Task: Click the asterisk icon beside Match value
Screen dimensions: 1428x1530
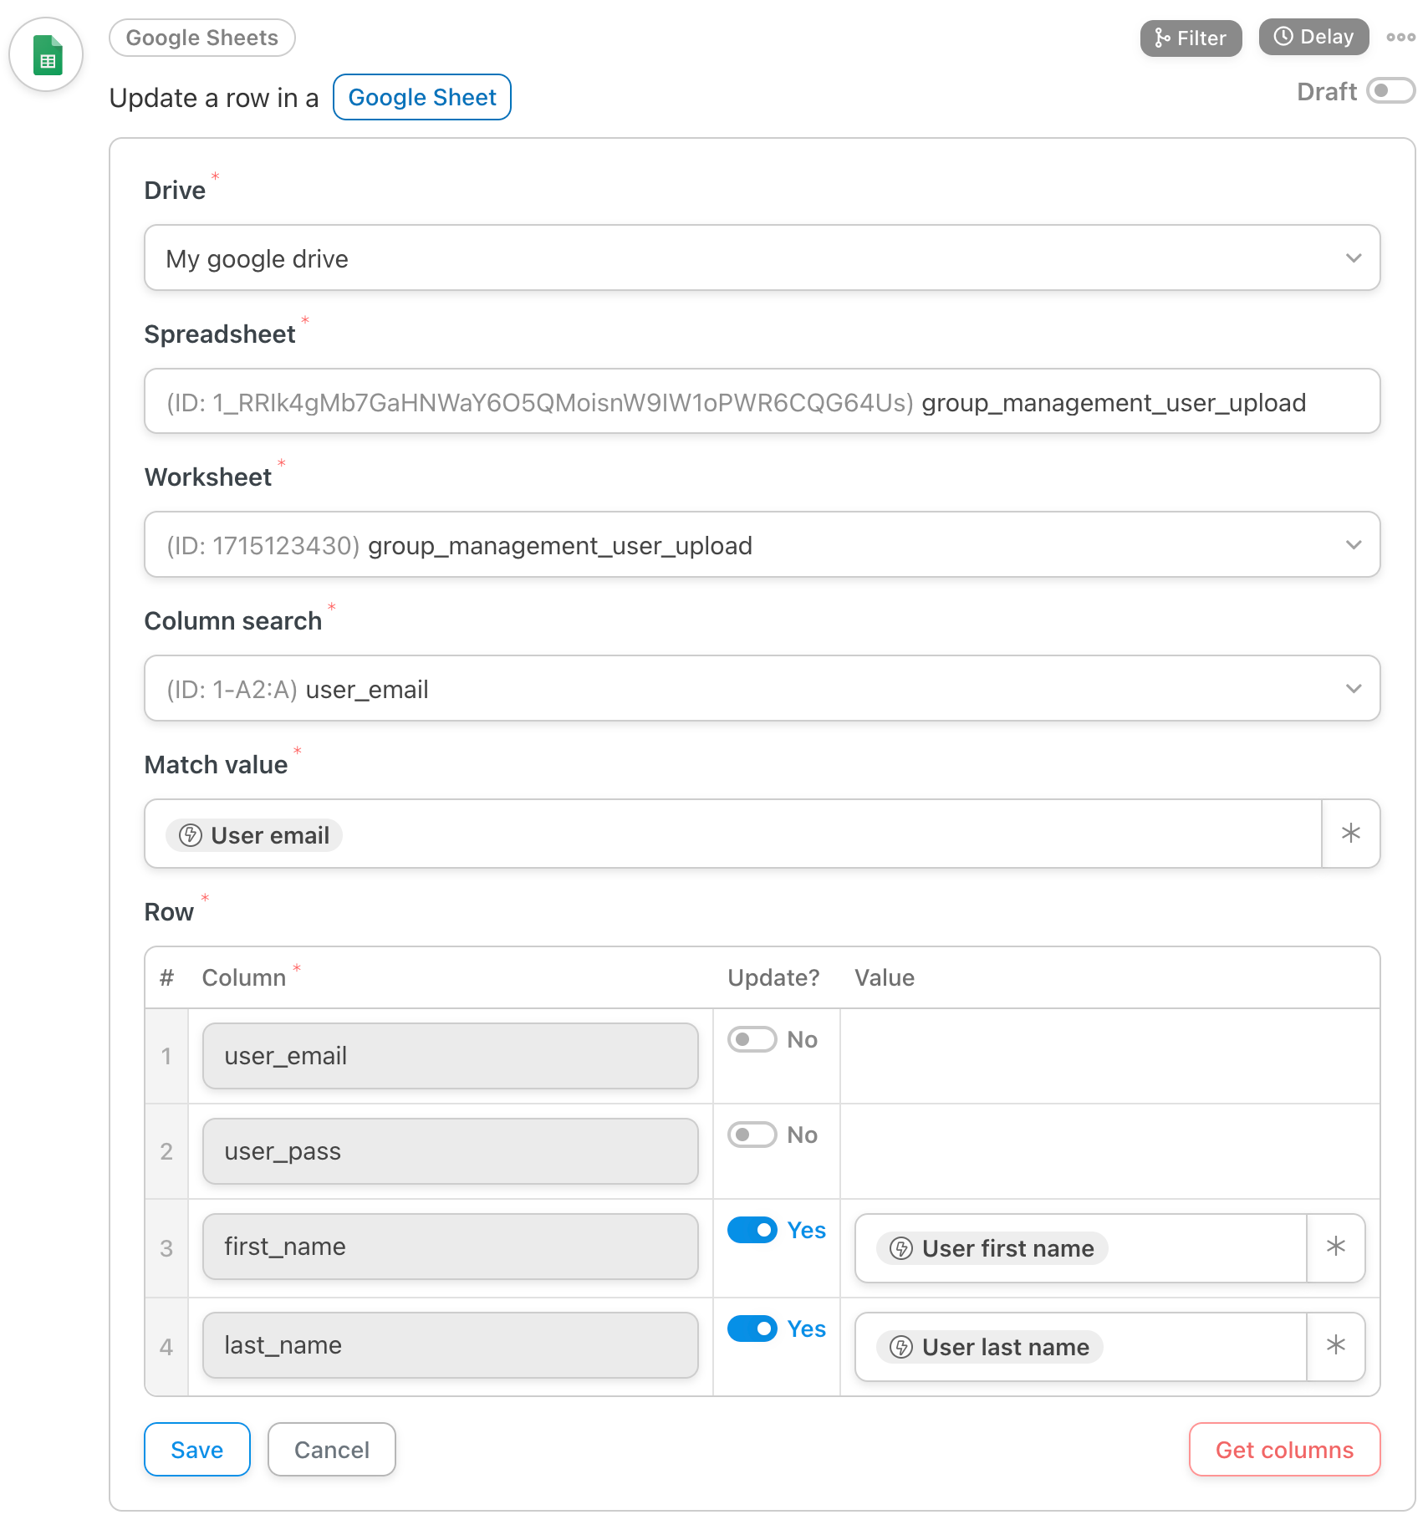Action: pos(1351,834)
